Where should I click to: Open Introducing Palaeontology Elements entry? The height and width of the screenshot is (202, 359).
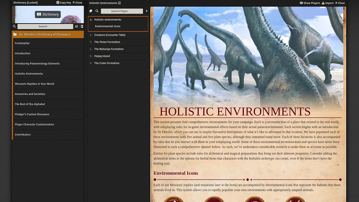click(x=48, y=64)
